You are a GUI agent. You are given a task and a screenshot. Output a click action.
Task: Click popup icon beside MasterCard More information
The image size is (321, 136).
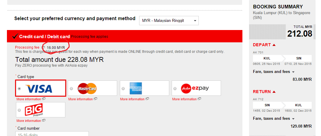click(x=95, y=99)
